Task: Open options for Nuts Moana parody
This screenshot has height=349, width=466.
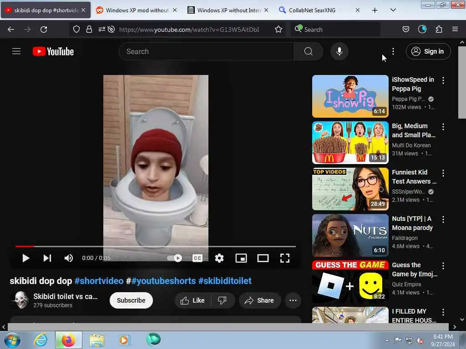Action: pos(443,219)
